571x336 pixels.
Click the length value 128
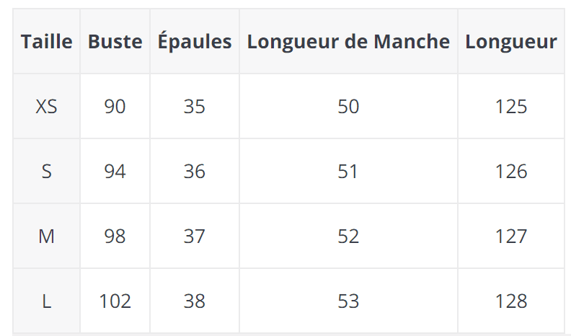pyautogui.click(x=511, y=301)
